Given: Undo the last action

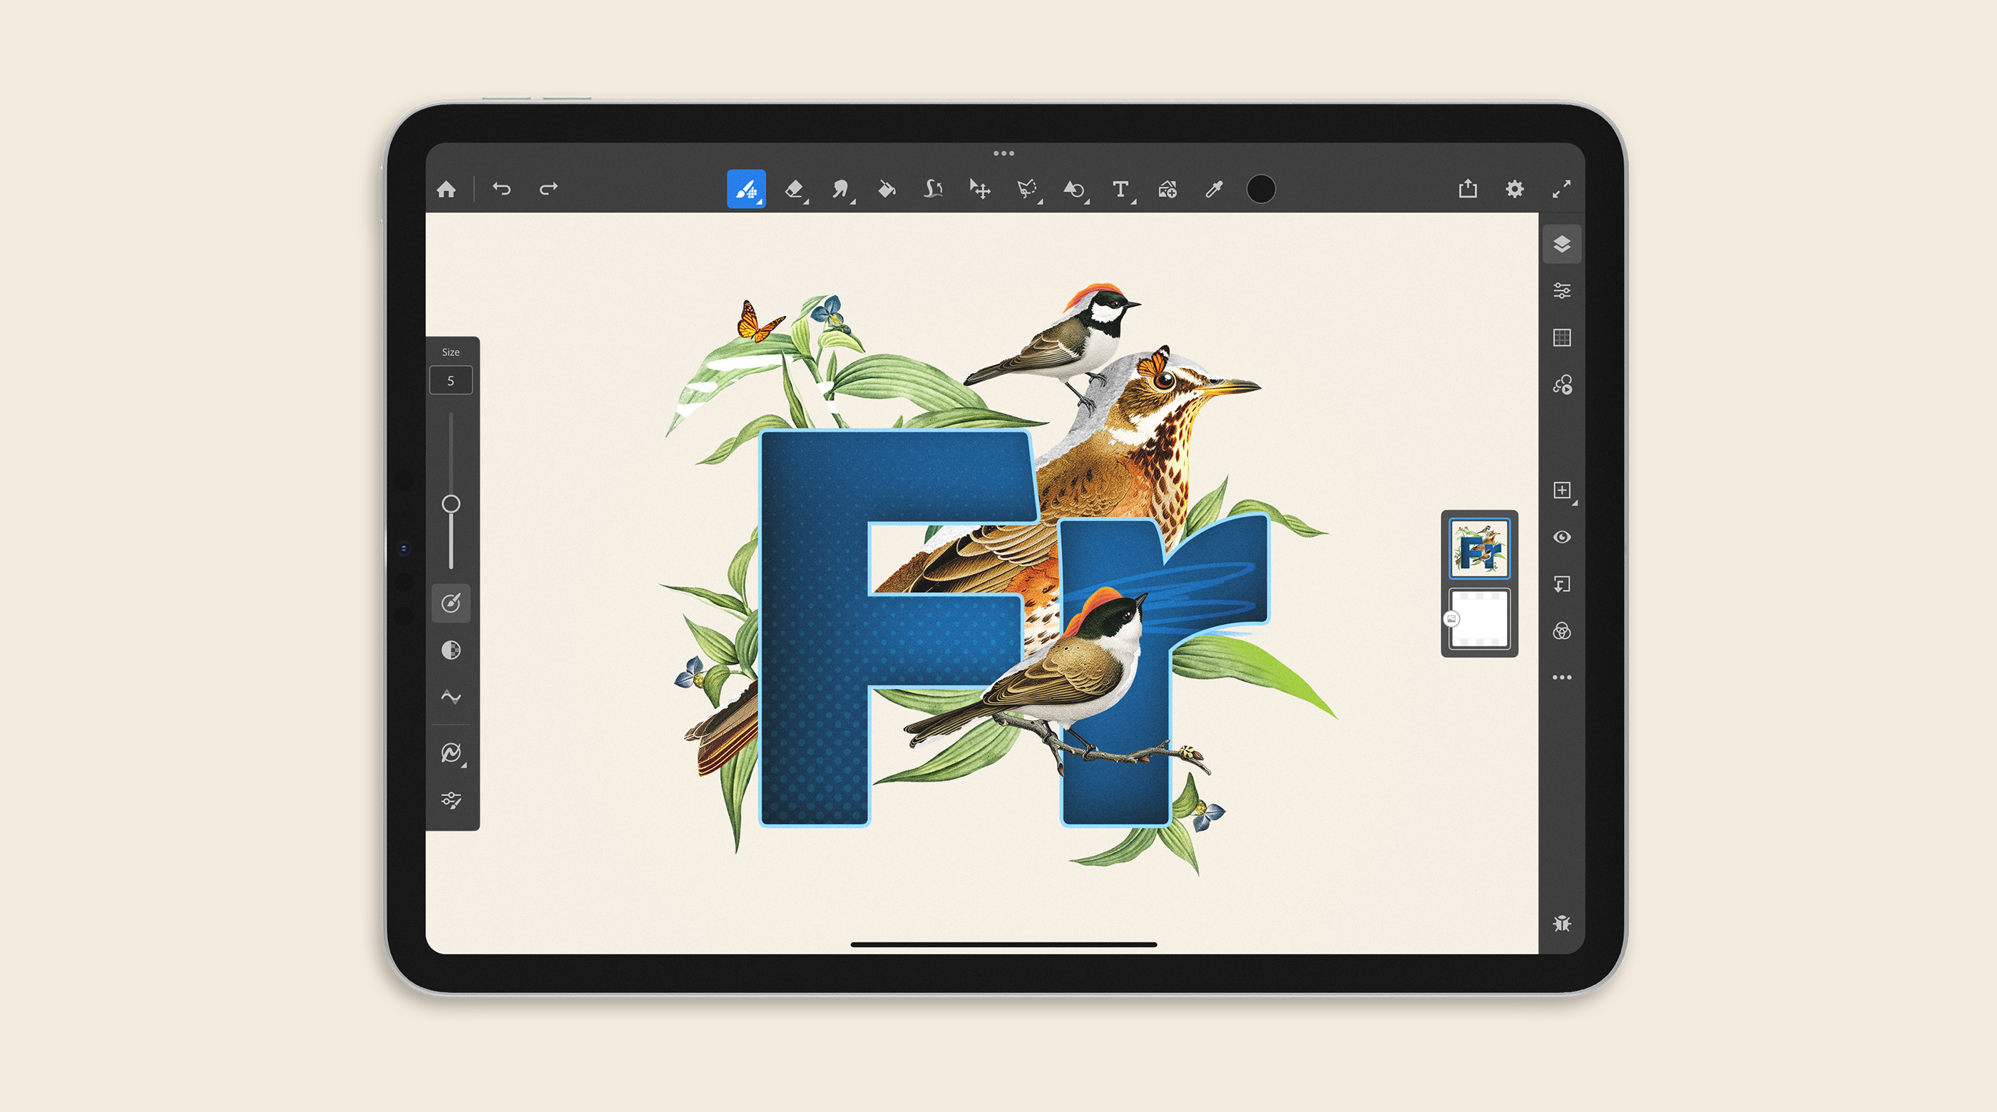Looking at the screenshot, I should [x=501, y=189].
